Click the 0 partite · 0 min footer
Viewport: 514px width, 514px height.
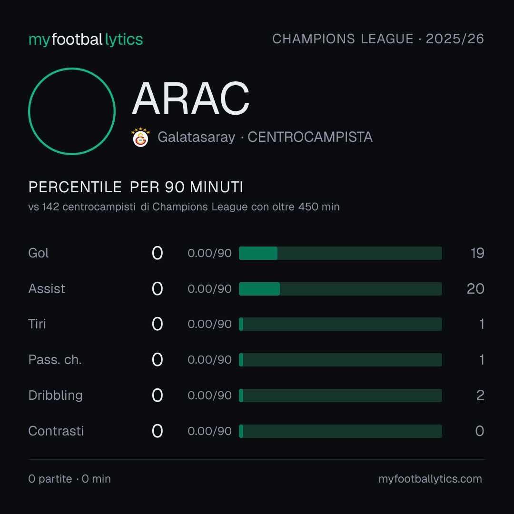tap(69, 479)
